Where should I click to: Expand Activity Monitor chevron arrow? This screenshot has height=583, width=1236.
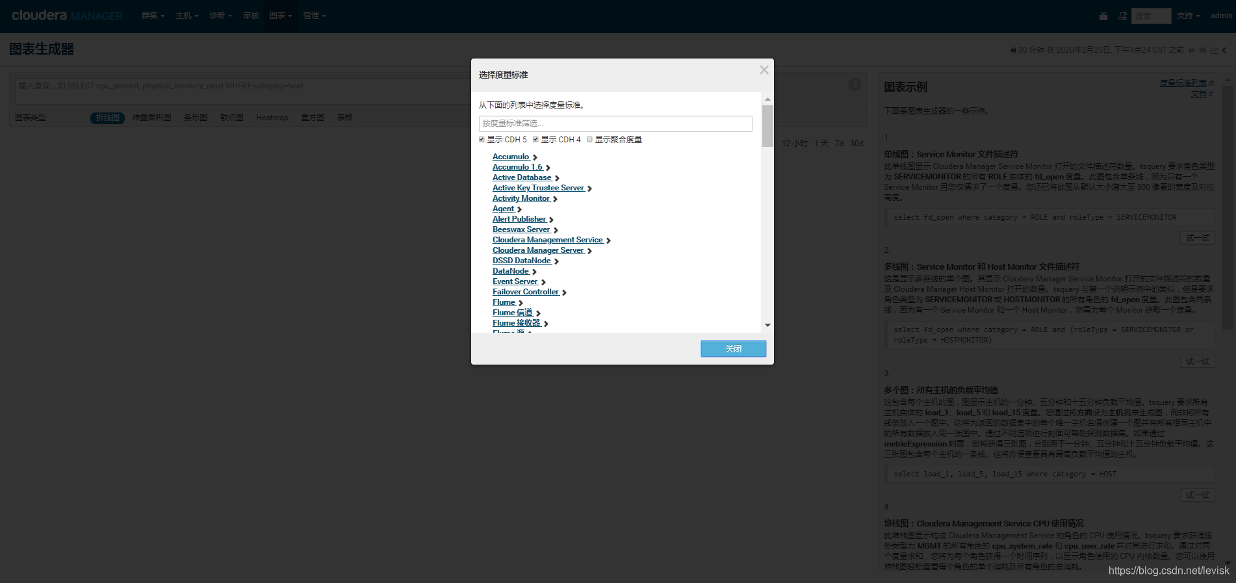coord(555,199)
